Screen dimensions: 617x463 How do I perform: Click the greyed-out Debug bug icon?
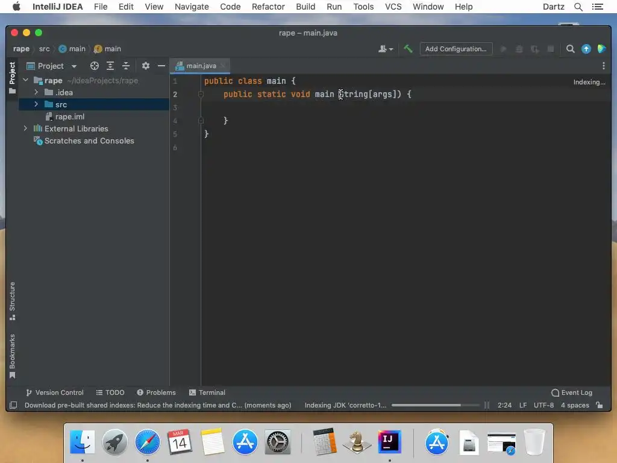519,49
